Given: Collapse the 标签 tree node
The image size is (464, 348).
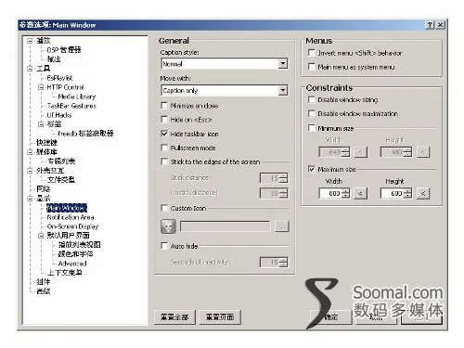Looking at the screenshot, I should click(x=41, y=124).
